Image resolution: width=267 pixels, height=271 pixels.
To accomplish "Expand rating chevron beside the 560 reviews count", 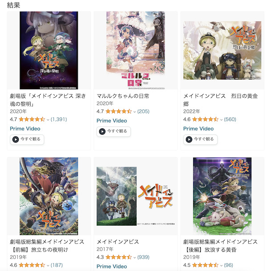I will click(x=221, y=120).
